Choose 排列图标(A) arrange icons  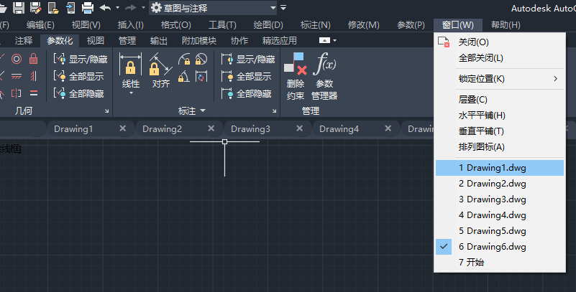click(x=500, y=147)
